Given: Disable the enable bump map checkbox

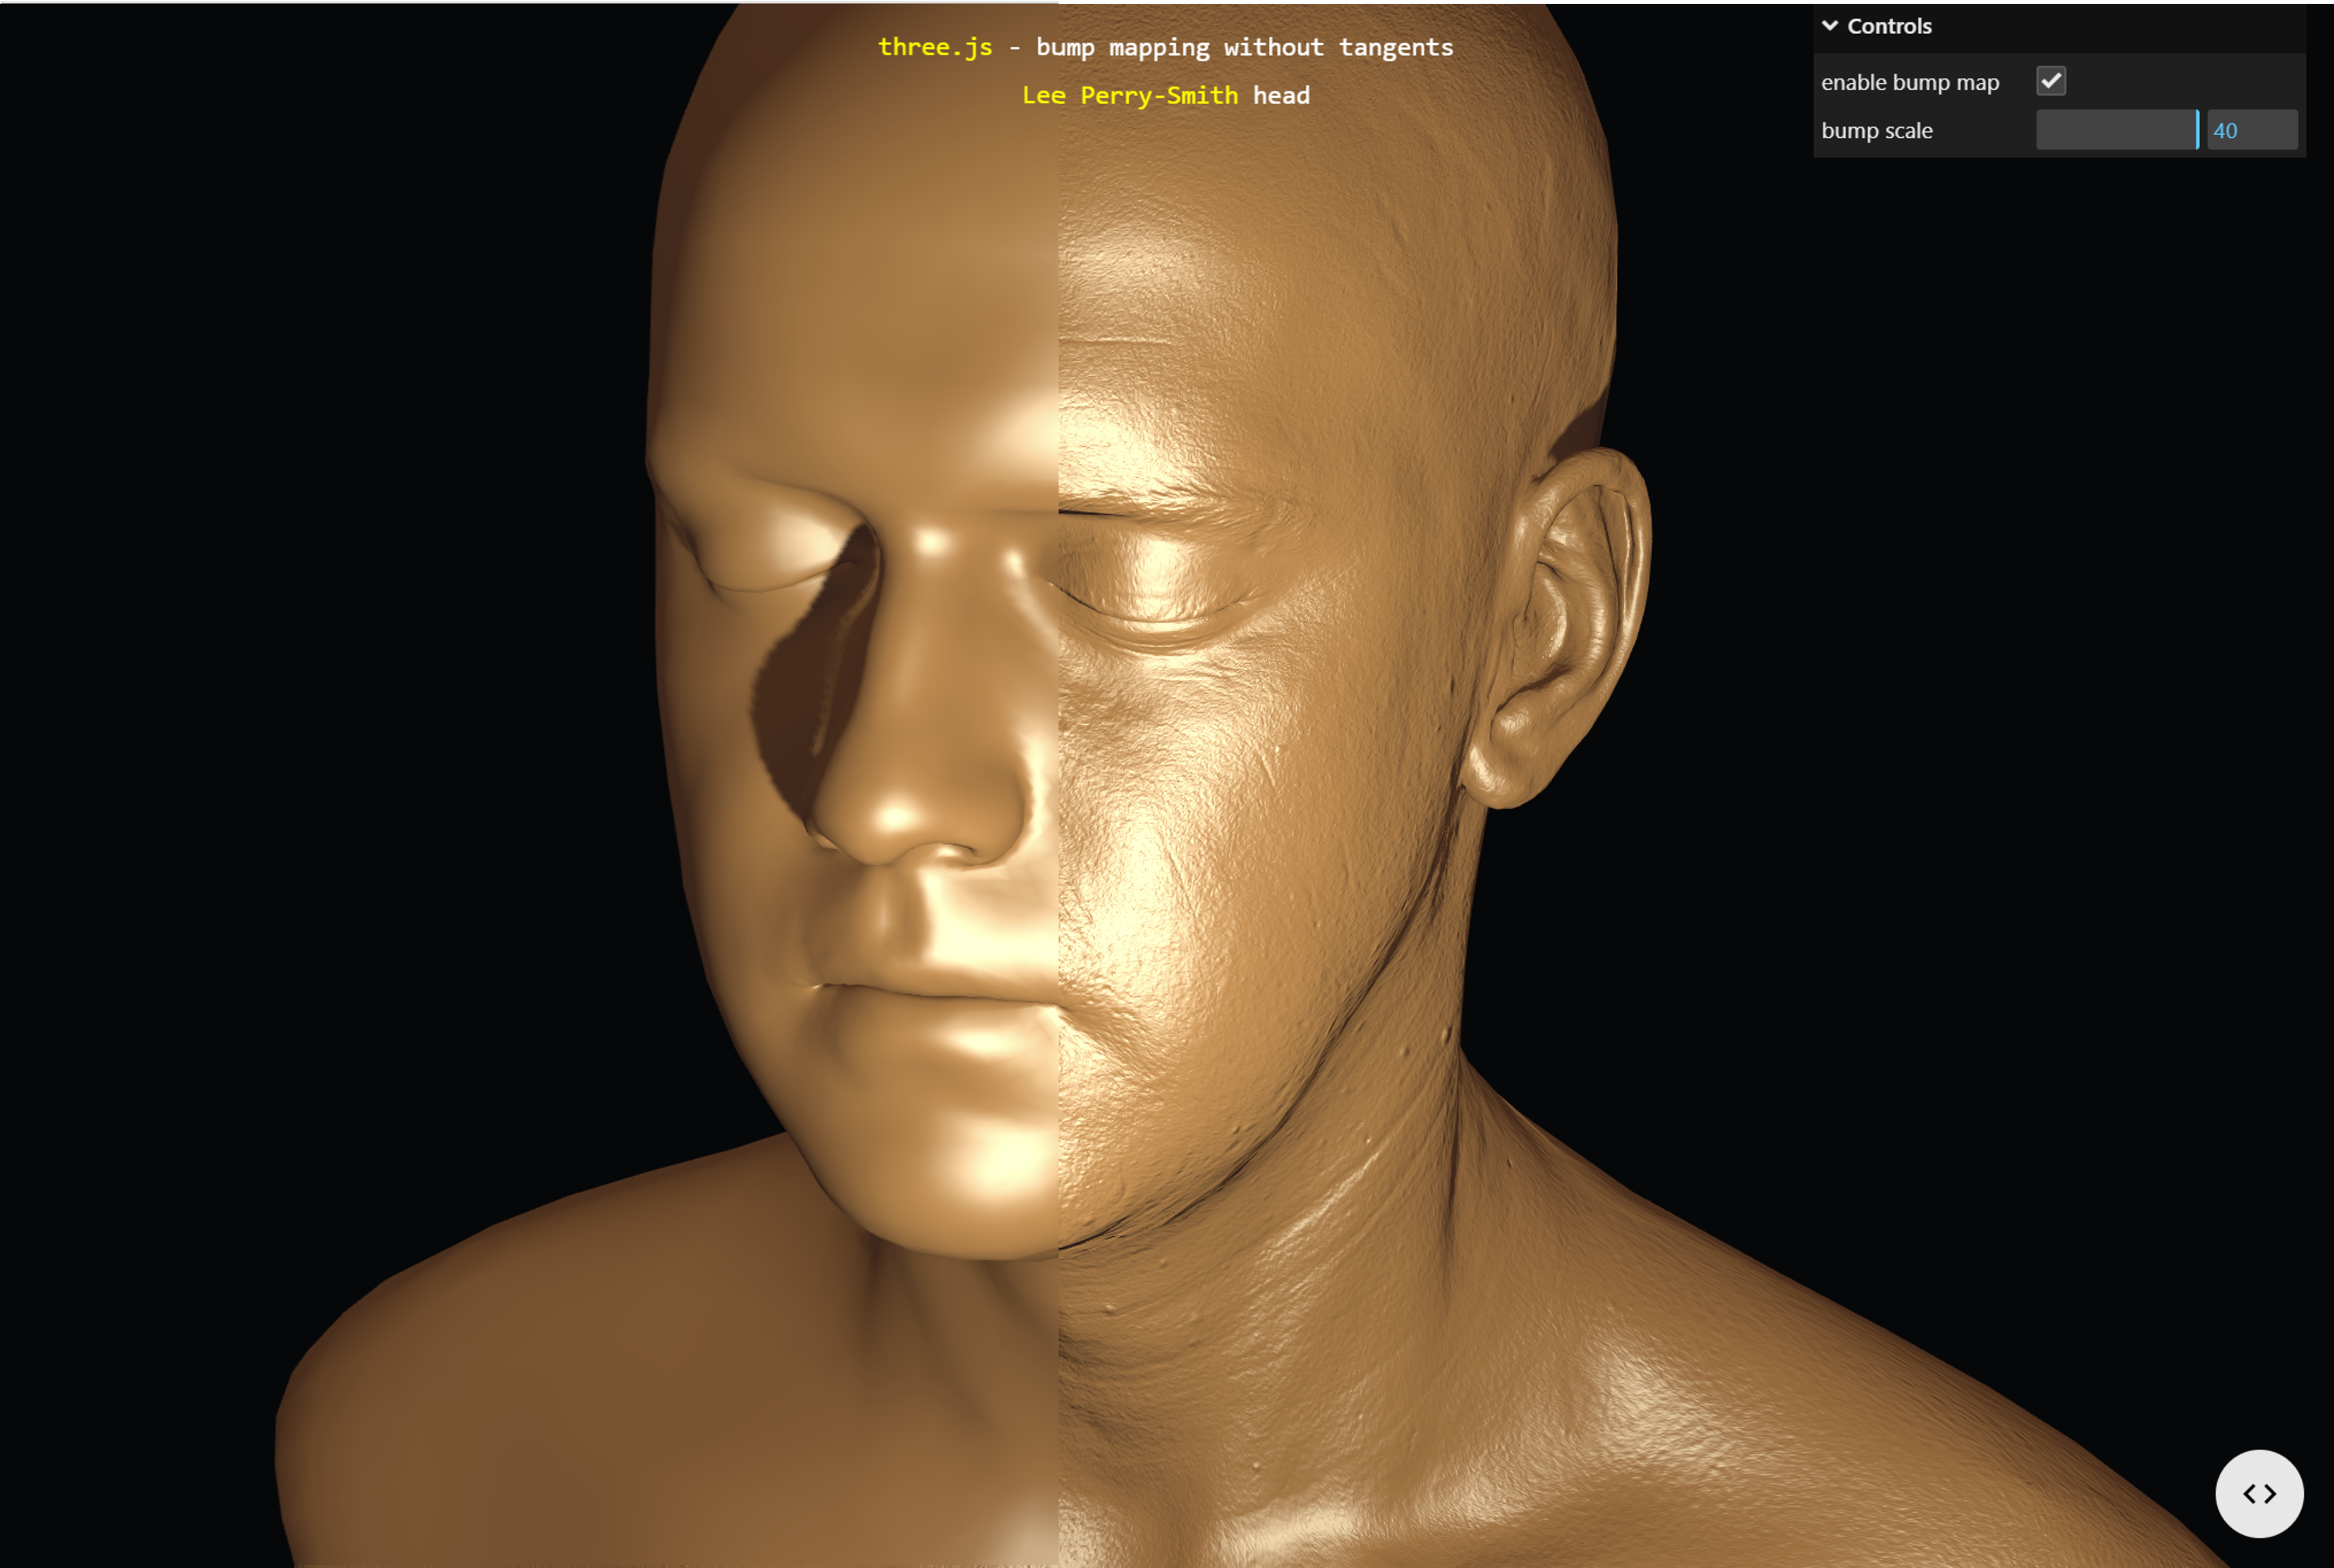Looking at the screenshot, I should click(2050, 81).
